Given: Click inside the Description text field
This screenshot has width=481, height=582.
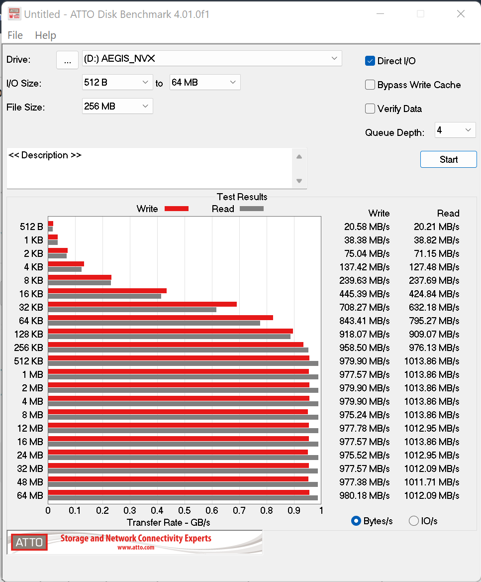Looking at the screenshot, I should [149, 168].
